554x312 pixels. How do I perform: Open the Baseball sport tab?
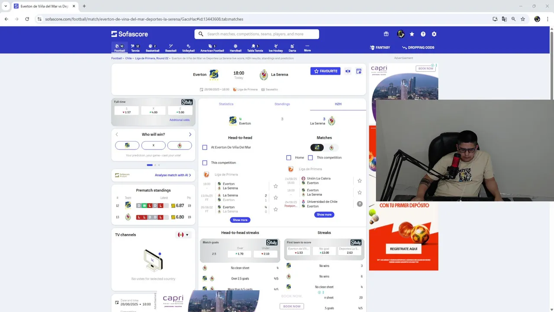(171, 48)
